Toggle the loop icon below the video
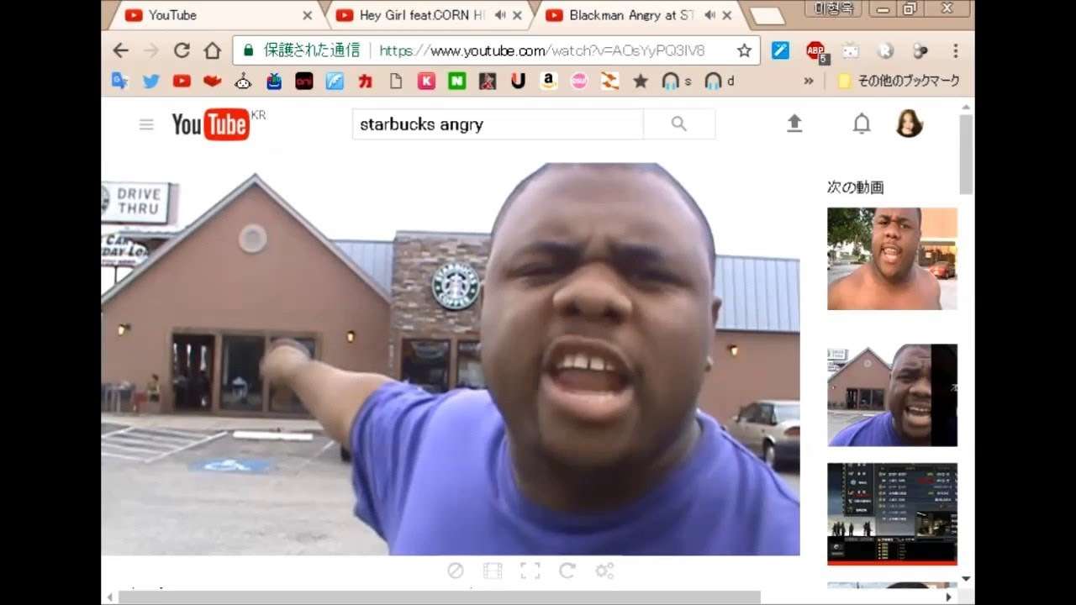The height and width of the screenshot is (605, 1076). click(567, 571)
